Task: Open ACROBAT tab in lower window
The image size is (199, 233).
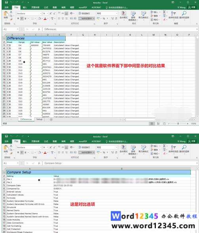Action: point(96,141)
